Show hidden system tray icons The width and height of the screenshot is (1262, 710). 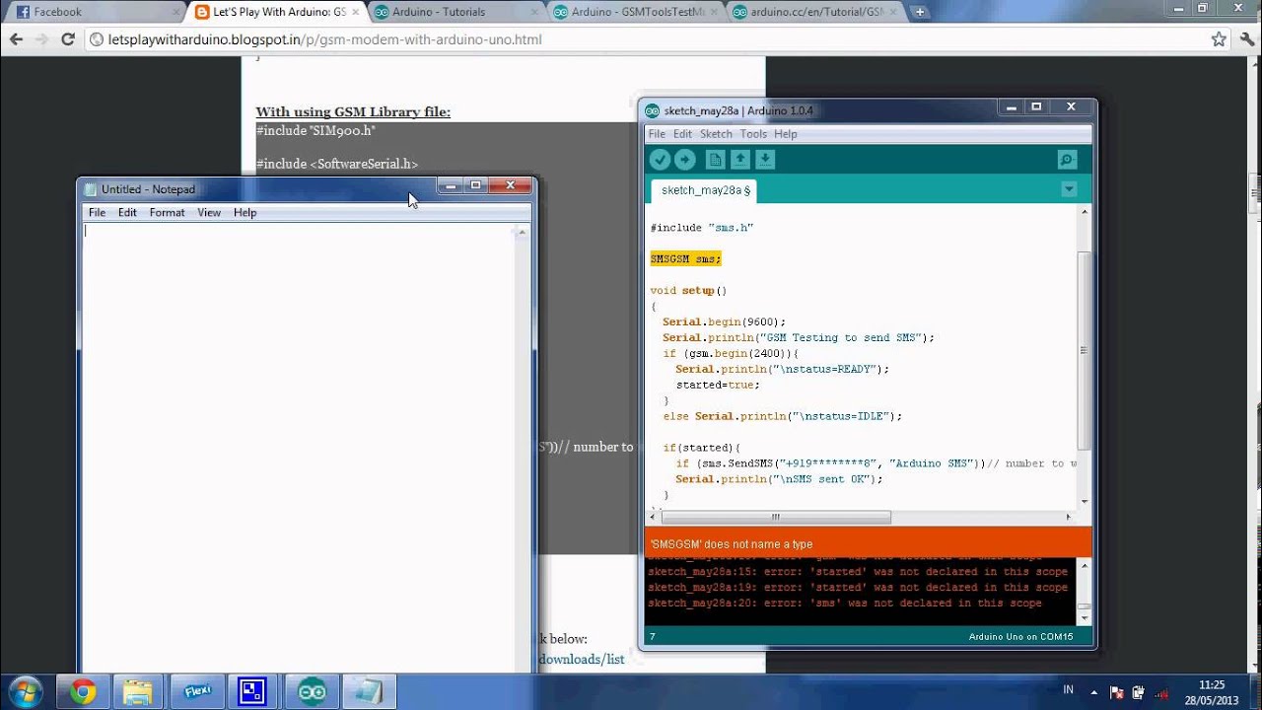[x=1093, y=691]
